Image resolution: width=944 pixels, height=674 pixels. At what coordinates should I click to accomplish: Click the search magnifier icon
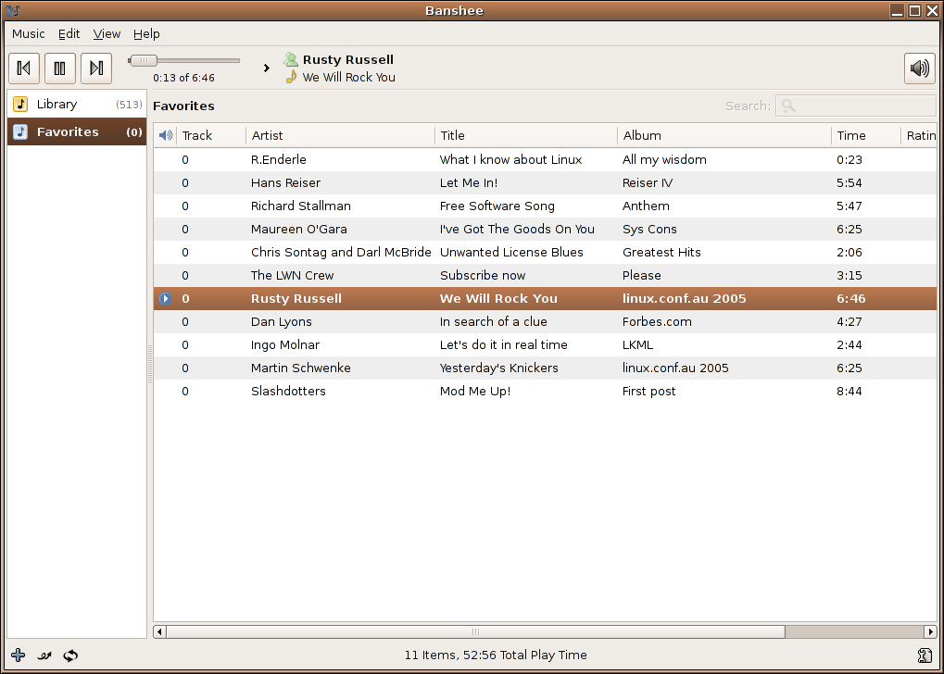[788, 106]
